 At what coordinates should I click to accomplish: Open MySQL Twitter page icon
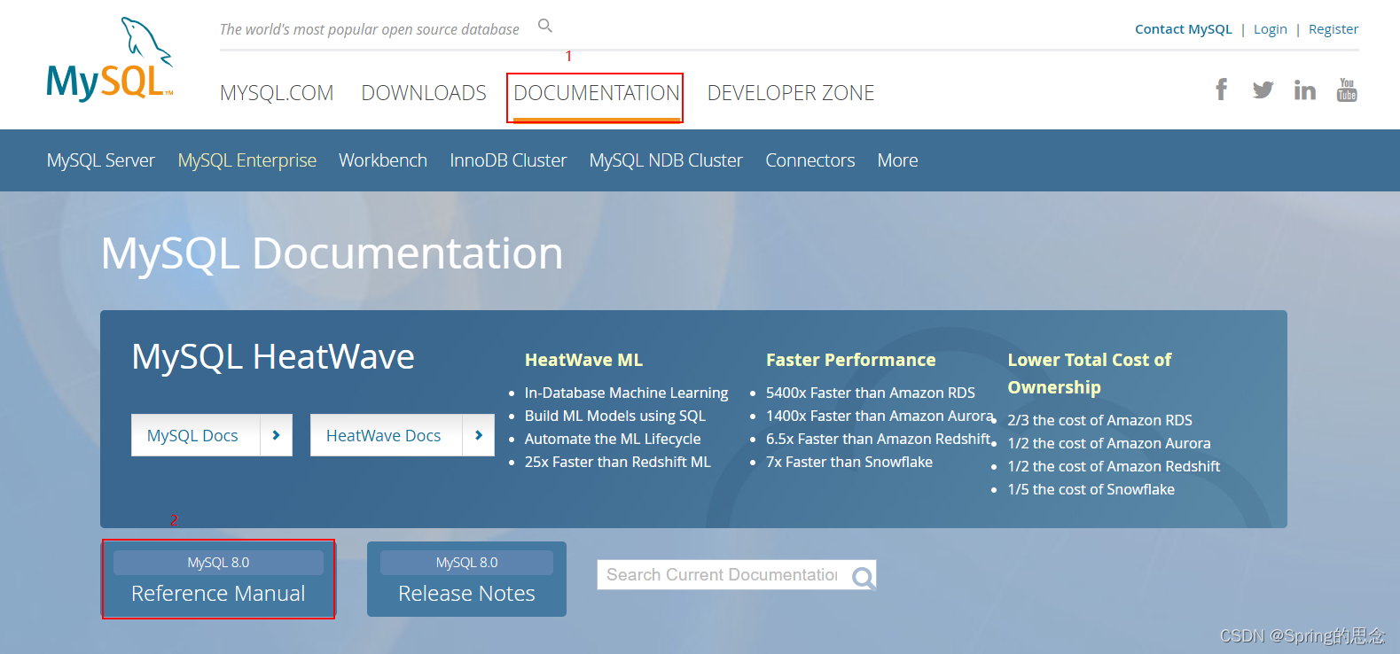click(x=1263, y=90)
